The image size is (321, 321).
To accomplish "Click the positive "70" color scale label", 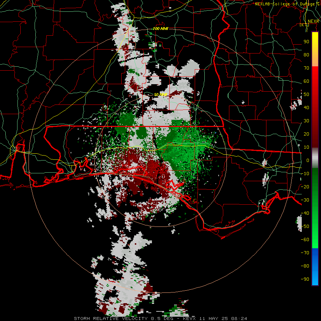I will click(x=306, y=68).
